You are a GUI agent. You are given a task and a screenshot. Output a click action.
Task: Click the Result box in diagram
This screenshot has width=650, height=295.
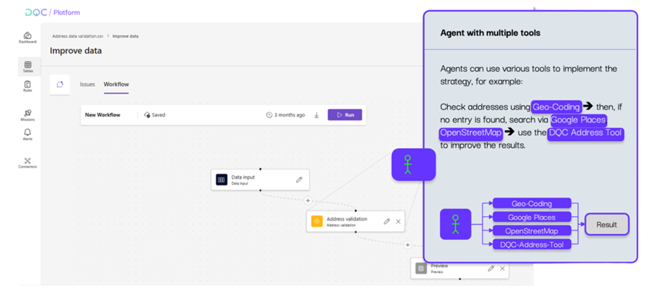(x=607, y=225)
